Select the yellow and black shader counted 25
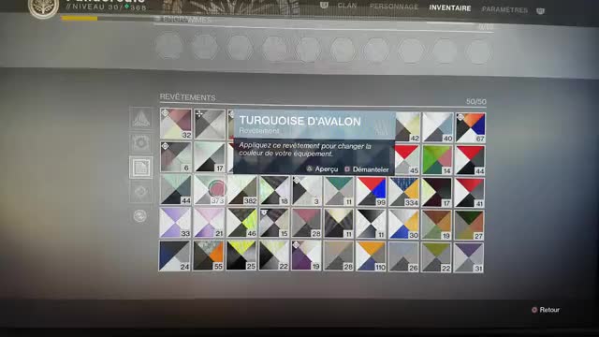599x337 pixels. coord(241,256)
